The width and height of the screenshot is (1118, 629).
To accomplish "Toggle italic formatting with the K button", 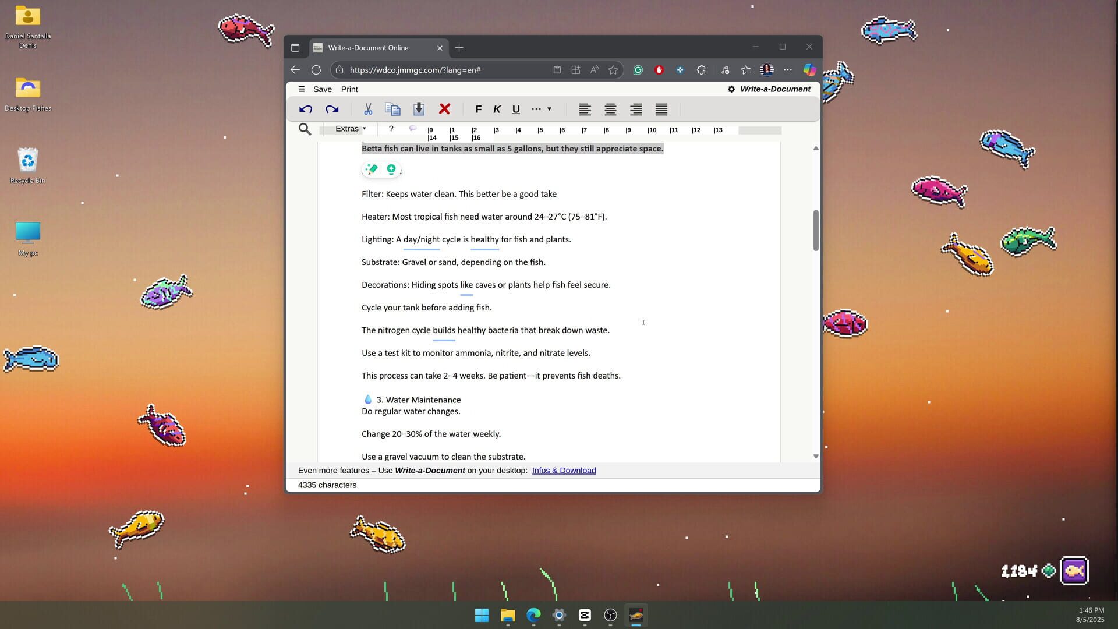I will [497, 109].
